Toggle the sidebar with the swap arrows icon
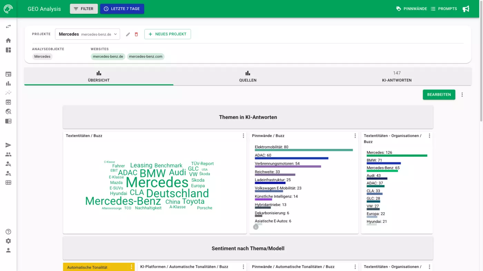The height and width of the screenshot is (271, 483). 8,26
